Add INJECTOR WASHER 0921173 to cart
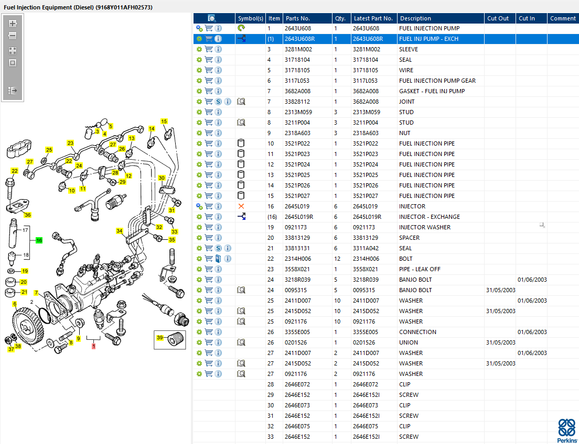The width and height of the screenshot is (579, 444). [x=209, y=227]
